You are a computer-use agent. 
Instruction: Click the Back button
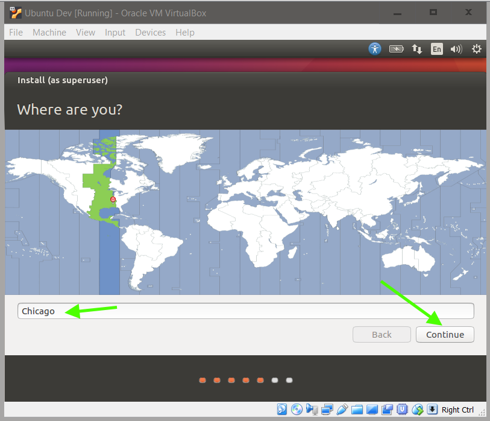tap(382, 335)
